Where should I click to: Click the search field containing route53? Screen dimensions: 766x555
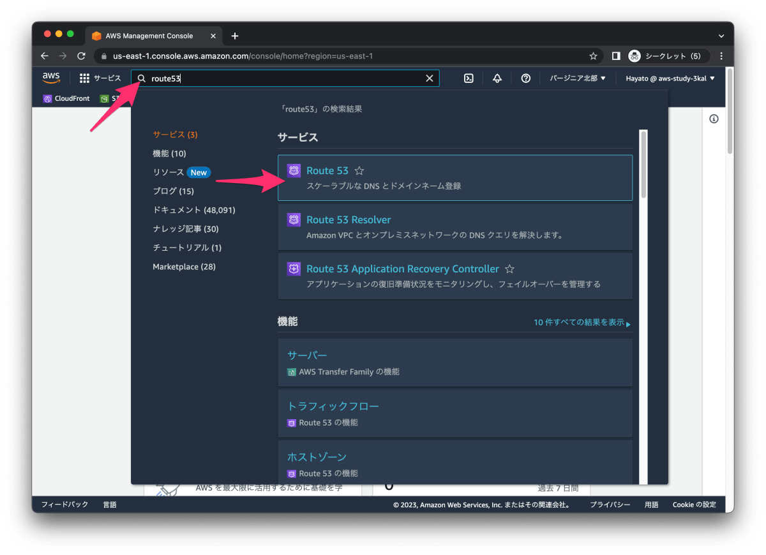[285, 78]
